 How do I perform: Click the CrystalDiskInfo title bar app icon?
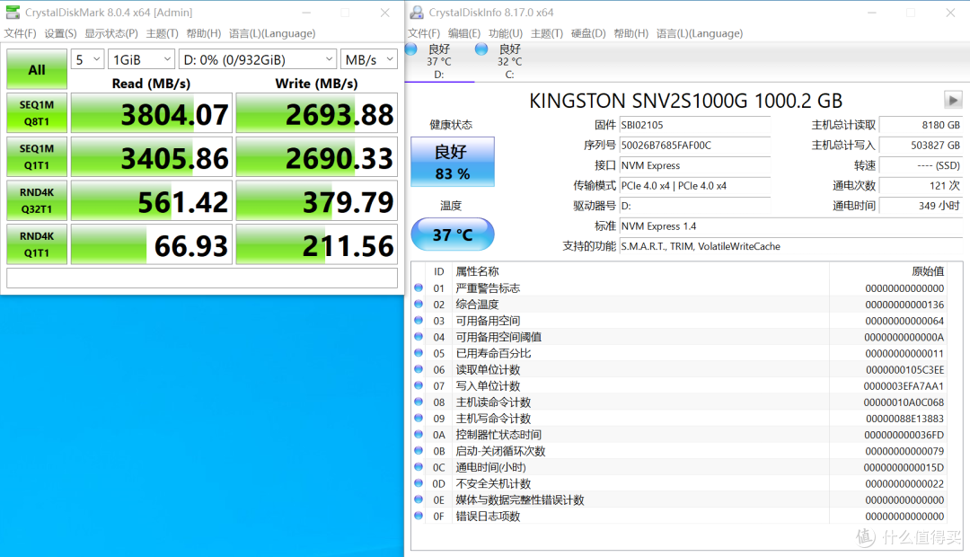pyautogui.click(x=417, y=13)
